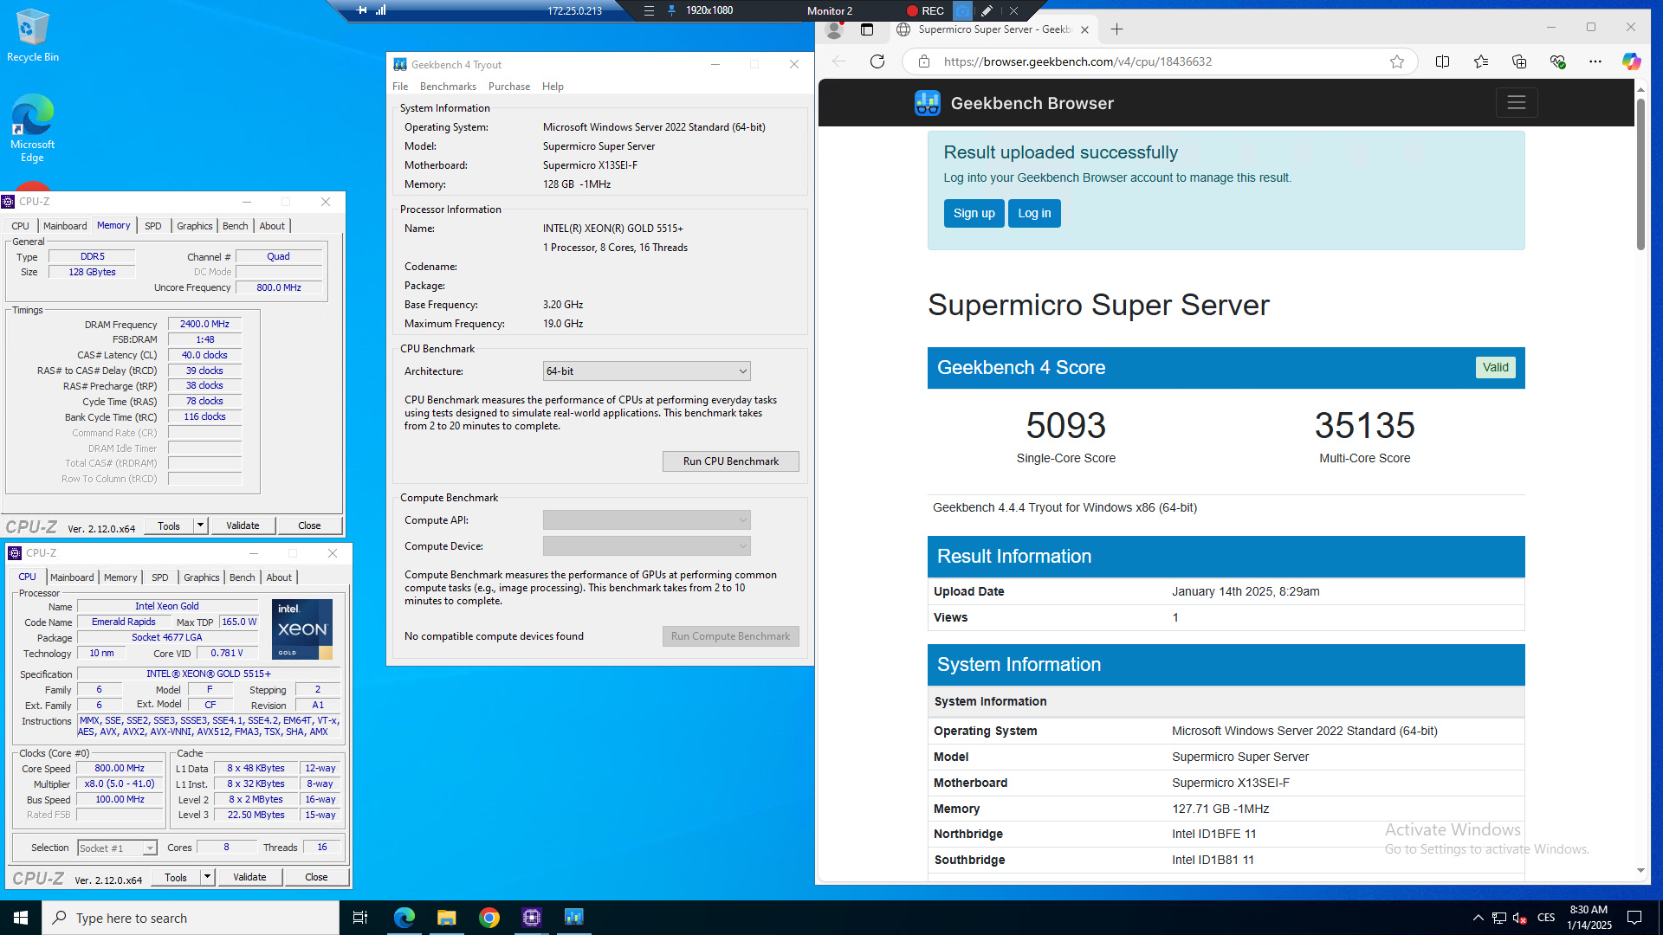The image size is (1663, 935).
Task: Open Google Chrome from the taskbar
Action: point(489,918)
